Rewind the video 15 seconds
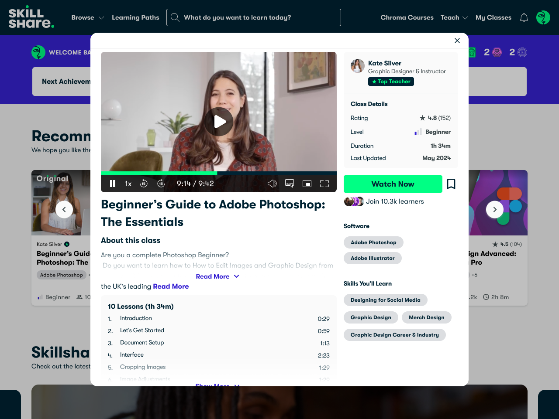Viewport: 559px width, 419px height. point(144,184)
